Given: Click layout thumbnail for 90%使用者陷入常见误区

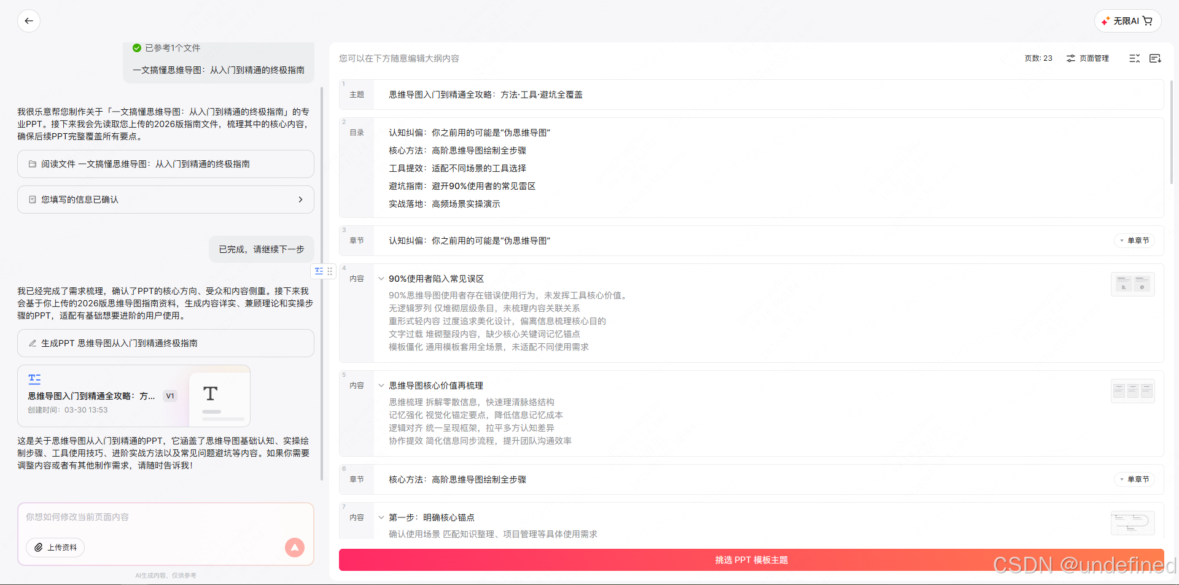Looking at the screenshot, I should [x=1133, y=284].
